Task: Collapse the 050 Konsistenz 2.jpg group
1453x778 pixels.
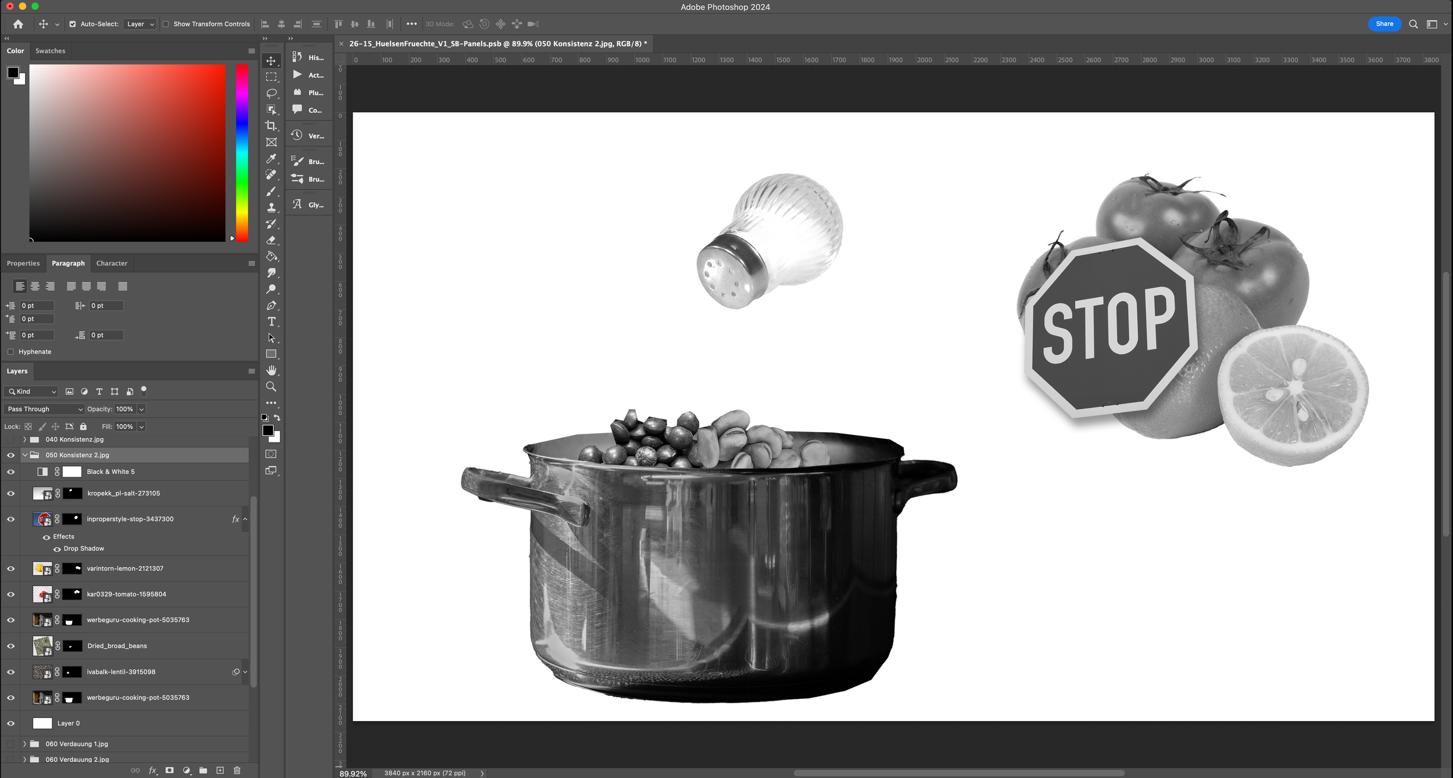Action: point(25,455)
